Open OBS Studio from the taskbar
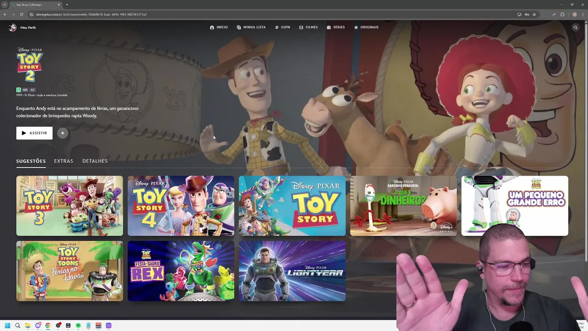The width and height of the screenshot is (588, 331). point(58,325)
